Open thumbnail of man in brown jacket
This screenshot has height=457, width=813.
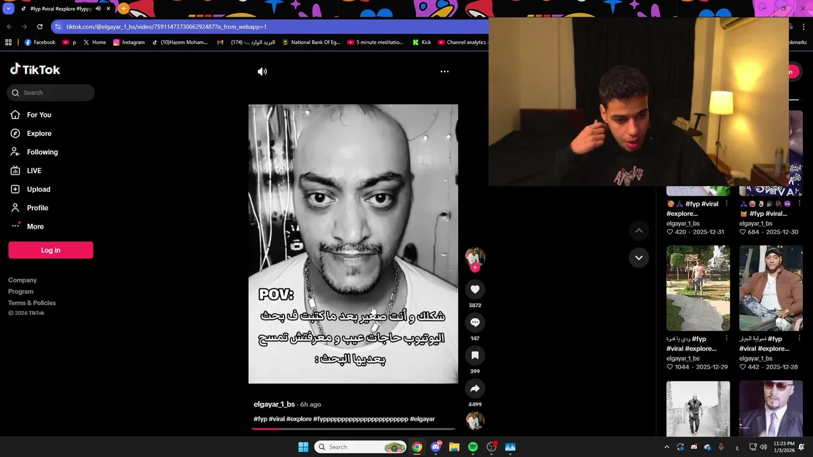[x=770, y=288]
